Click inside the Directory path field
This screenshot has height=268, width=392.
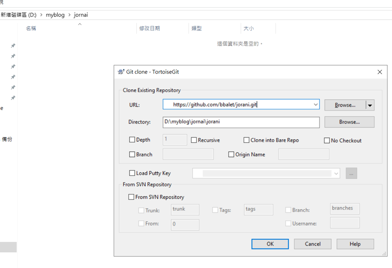[x=241, y=122]
